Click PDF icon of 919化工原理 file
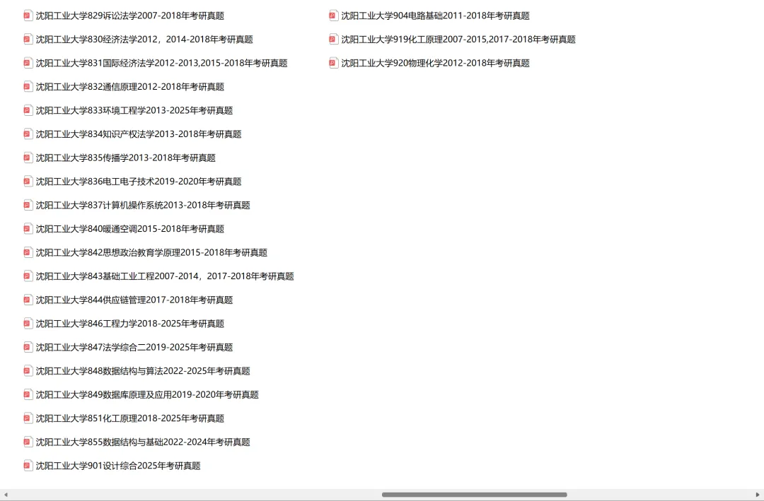764x501 pixels. tap(334, 39)
